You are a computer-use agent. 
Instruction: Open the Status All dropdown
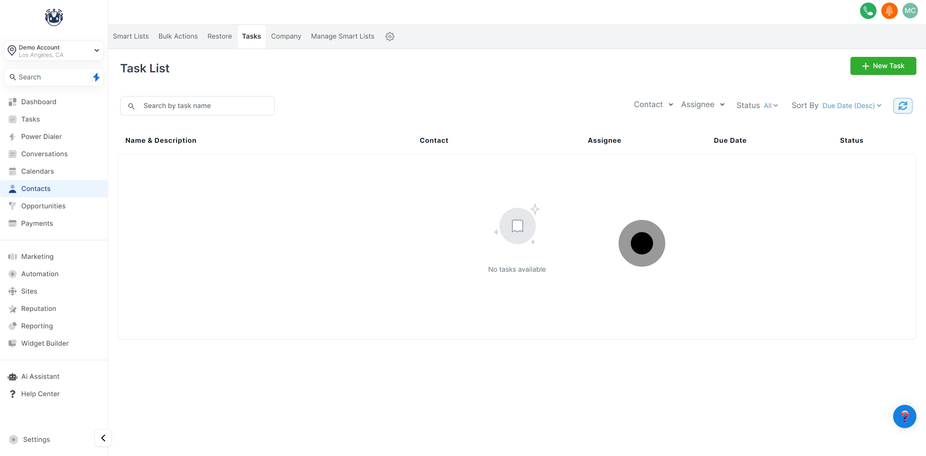coord(770,106)
